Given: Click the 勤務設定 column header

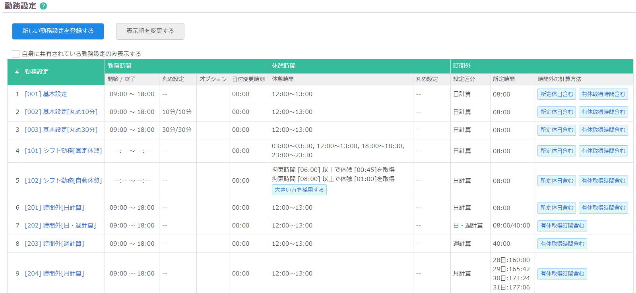Looking at the screenshot, I should [37, 72].
